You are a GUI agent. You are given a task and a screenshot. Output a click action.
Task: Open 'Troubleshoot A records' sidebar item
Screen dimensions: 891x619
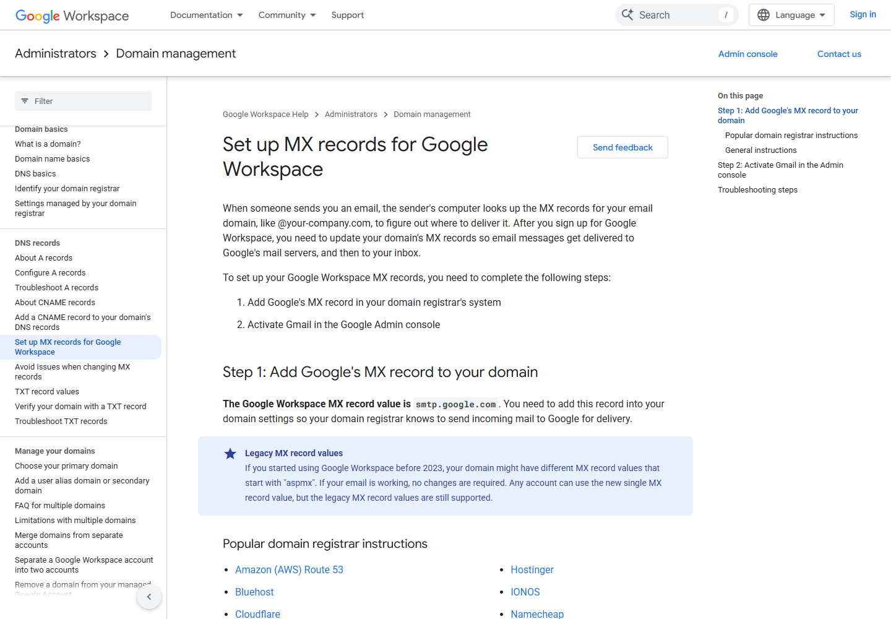[x=56, y=288]
